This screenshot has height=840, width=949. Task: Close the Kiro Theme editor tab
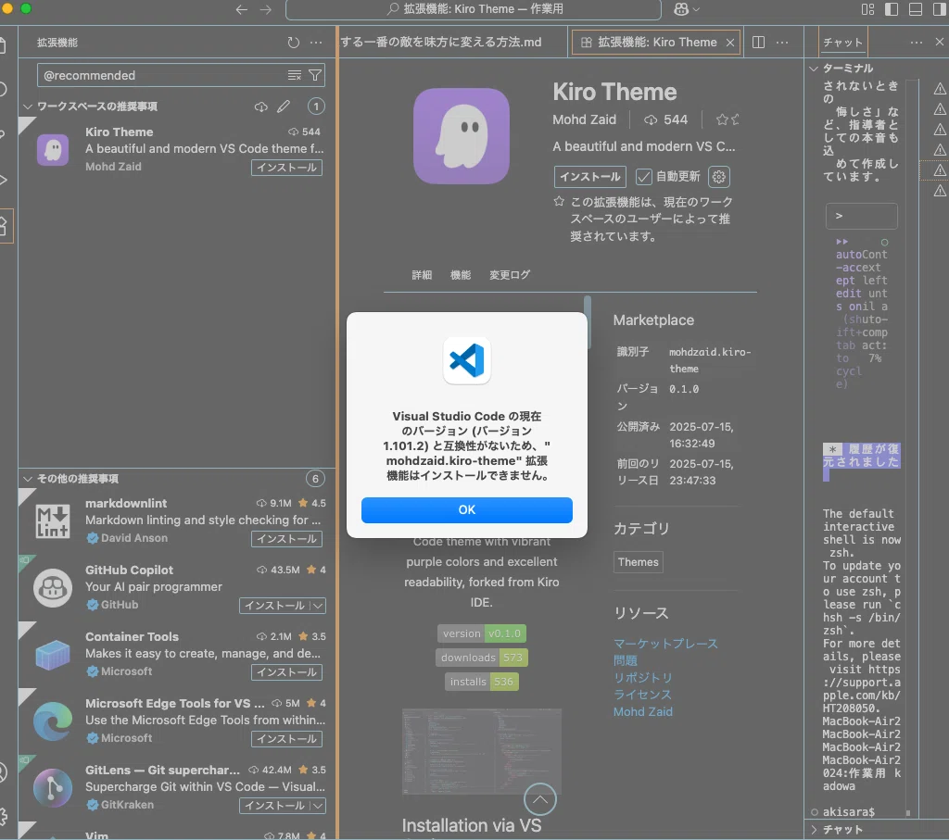730,43
